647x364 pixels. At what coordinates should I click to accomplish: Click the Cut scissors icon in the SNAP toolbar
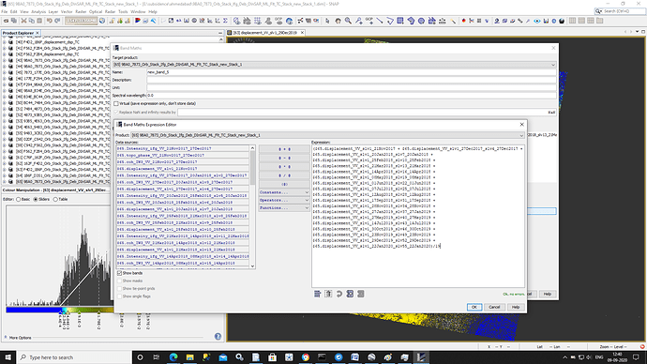[x=24, y=21]
